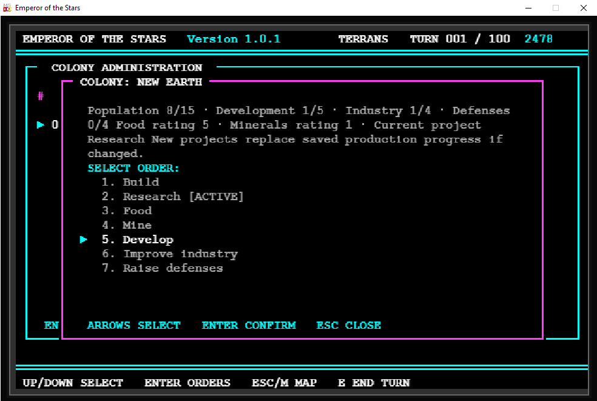
Task: Click ESC/M MAP in the bottom bar
Action: point(284,383)
